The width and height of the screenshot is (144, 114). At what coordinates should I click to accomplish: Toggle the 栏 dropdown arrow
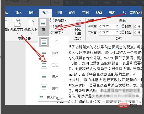point(44,33)
